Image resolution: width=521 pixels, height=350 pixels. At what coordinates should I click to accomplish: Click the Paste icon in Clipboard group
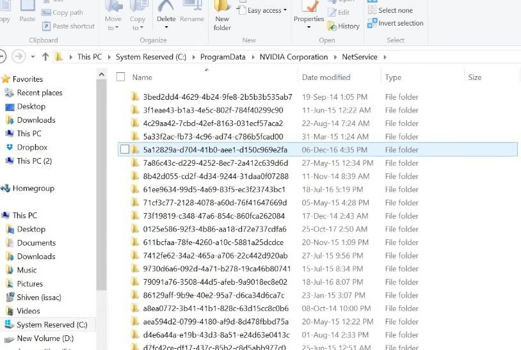pos(28,6)
